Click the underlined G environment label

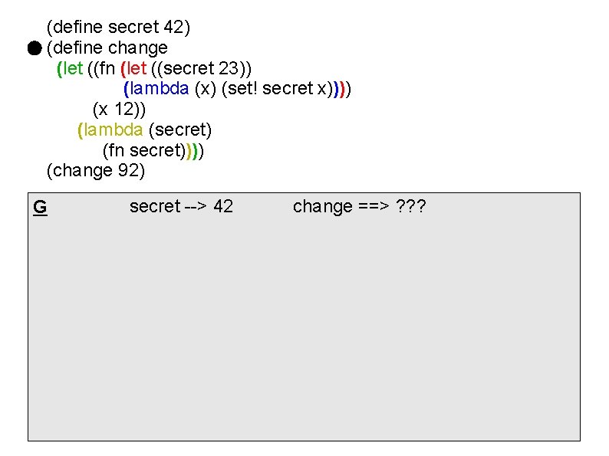click(x=40, y=207)
